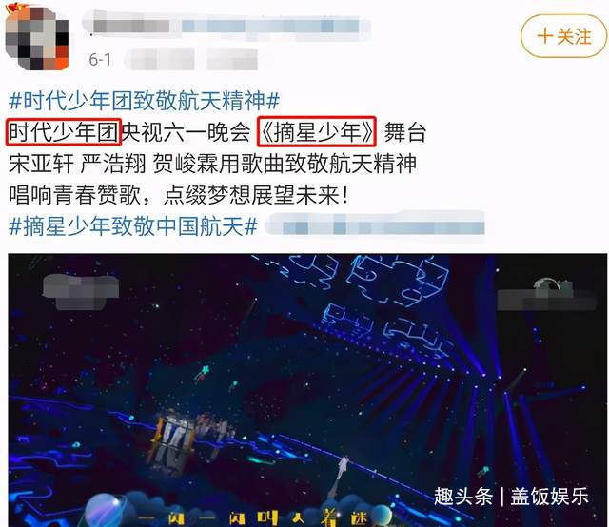Click the line starting with 宋亚轩 严浩翔
609x527 pixels.
point(212,164)
